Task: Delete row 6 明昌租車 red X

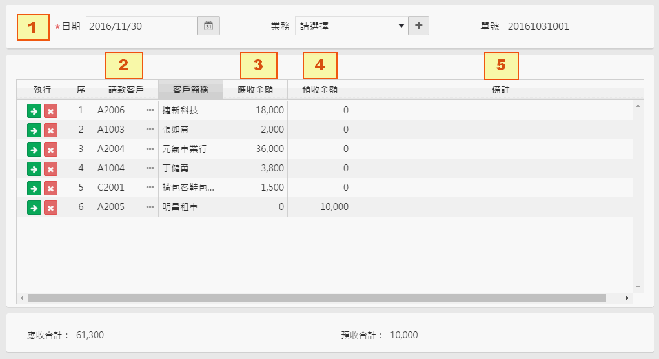Action: [50, 208]
